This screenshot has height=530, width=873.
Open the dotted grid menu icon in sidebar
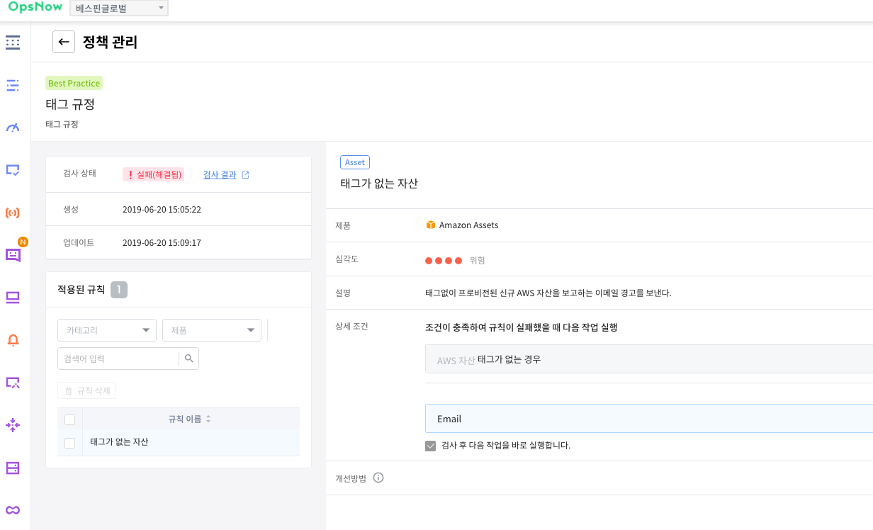coord(13,43)
